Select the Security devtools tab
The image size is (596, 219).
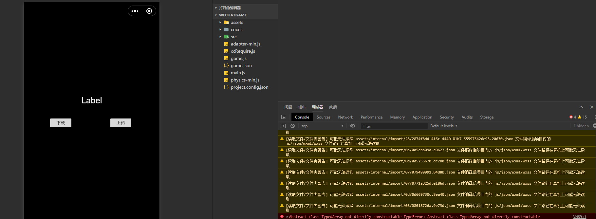coord(447,117)
